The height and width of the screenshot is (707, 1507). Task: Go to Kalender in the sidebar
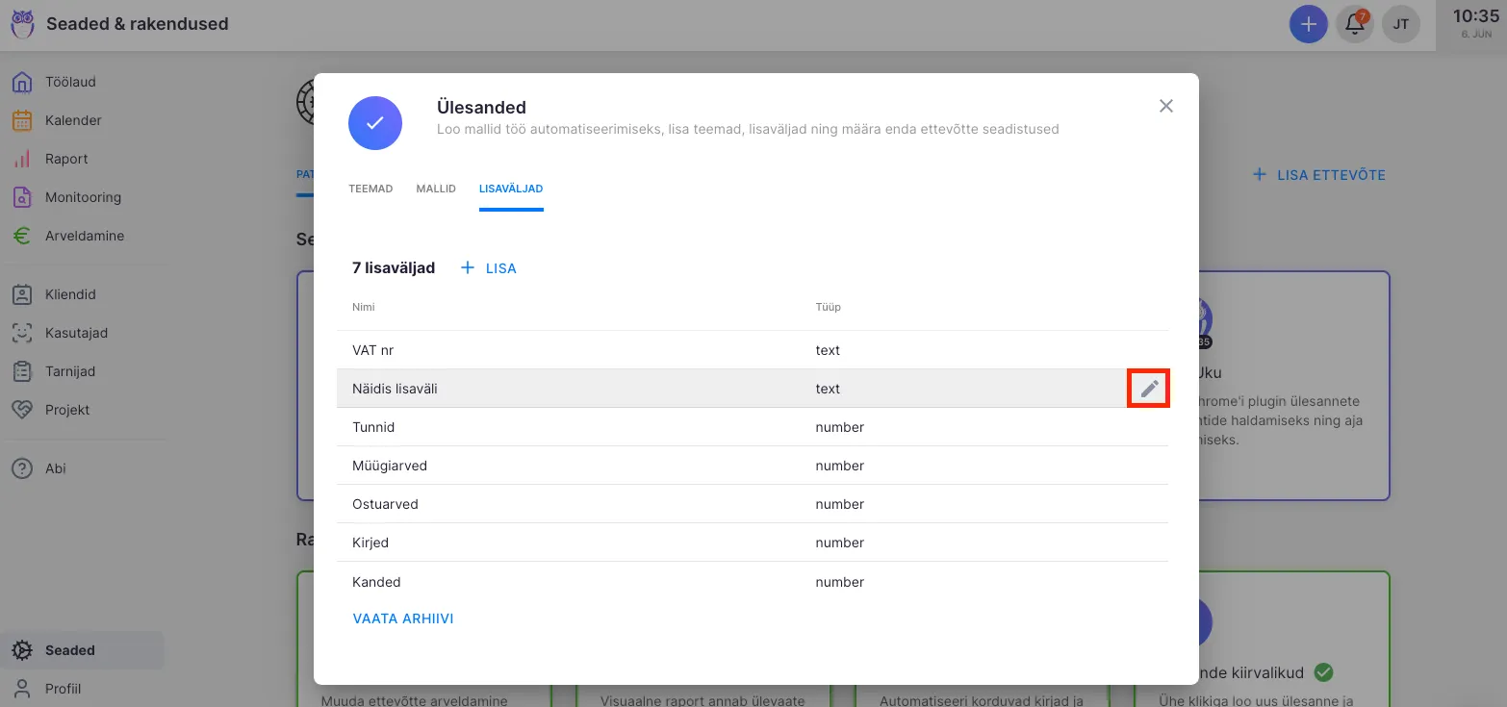[x=72, y=120]
